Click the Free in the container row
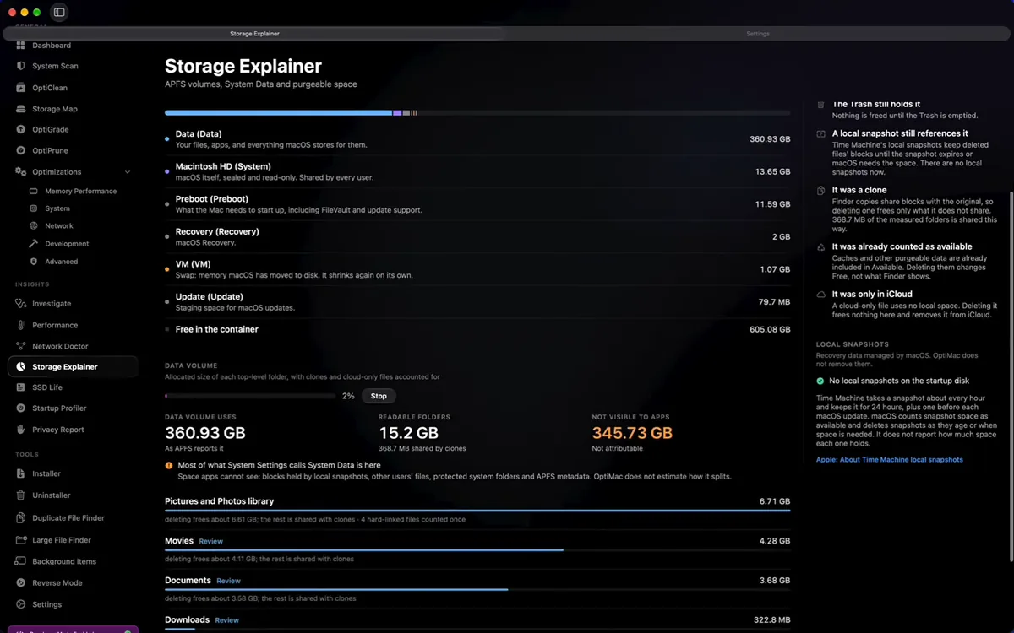This screenshot has width=1014, height=633. [x=477, y=329]
